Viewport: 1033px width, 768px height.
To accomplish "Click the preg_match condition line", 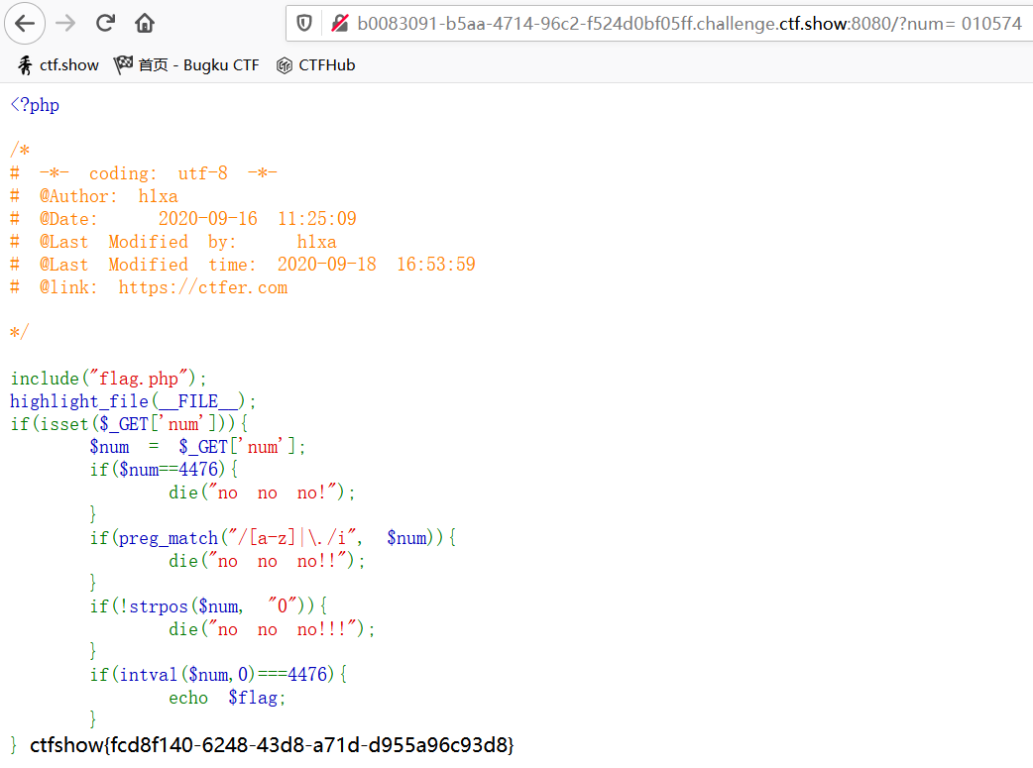I will 273,538.
